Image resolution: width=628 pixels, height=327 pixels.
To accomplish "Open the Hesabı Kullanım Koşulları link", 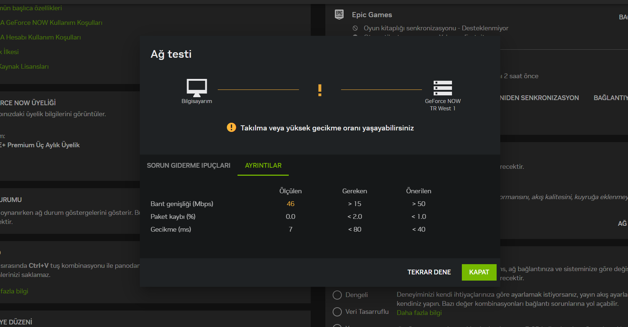I will pos(40,37).
